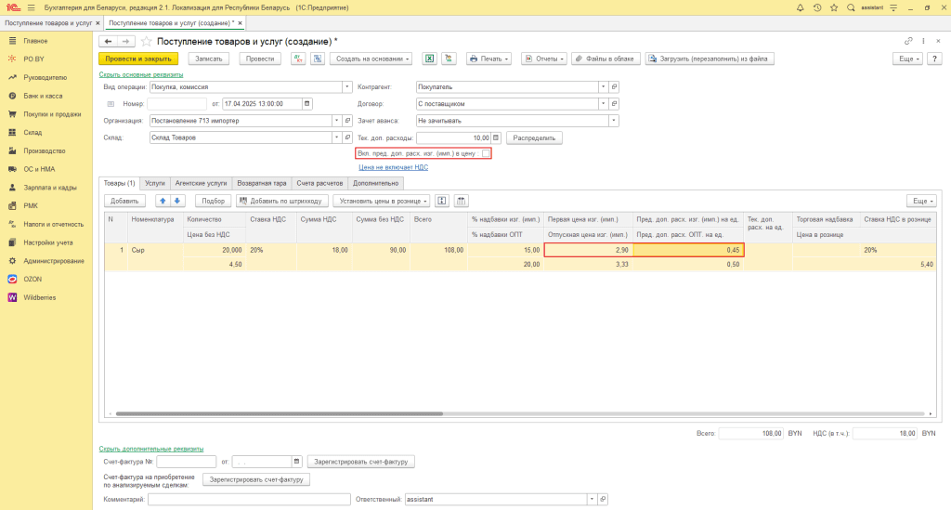Move table row down with blue arrow
Image resolution: width=951 pixels, height=510 pixels.
pos(177,201)
